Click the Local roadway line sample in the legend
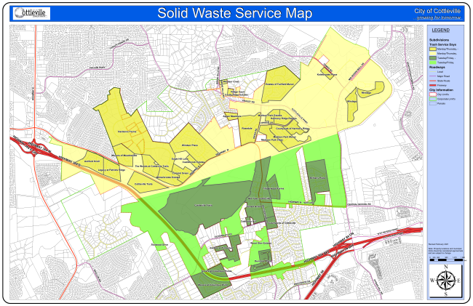 tap(432, 72)
